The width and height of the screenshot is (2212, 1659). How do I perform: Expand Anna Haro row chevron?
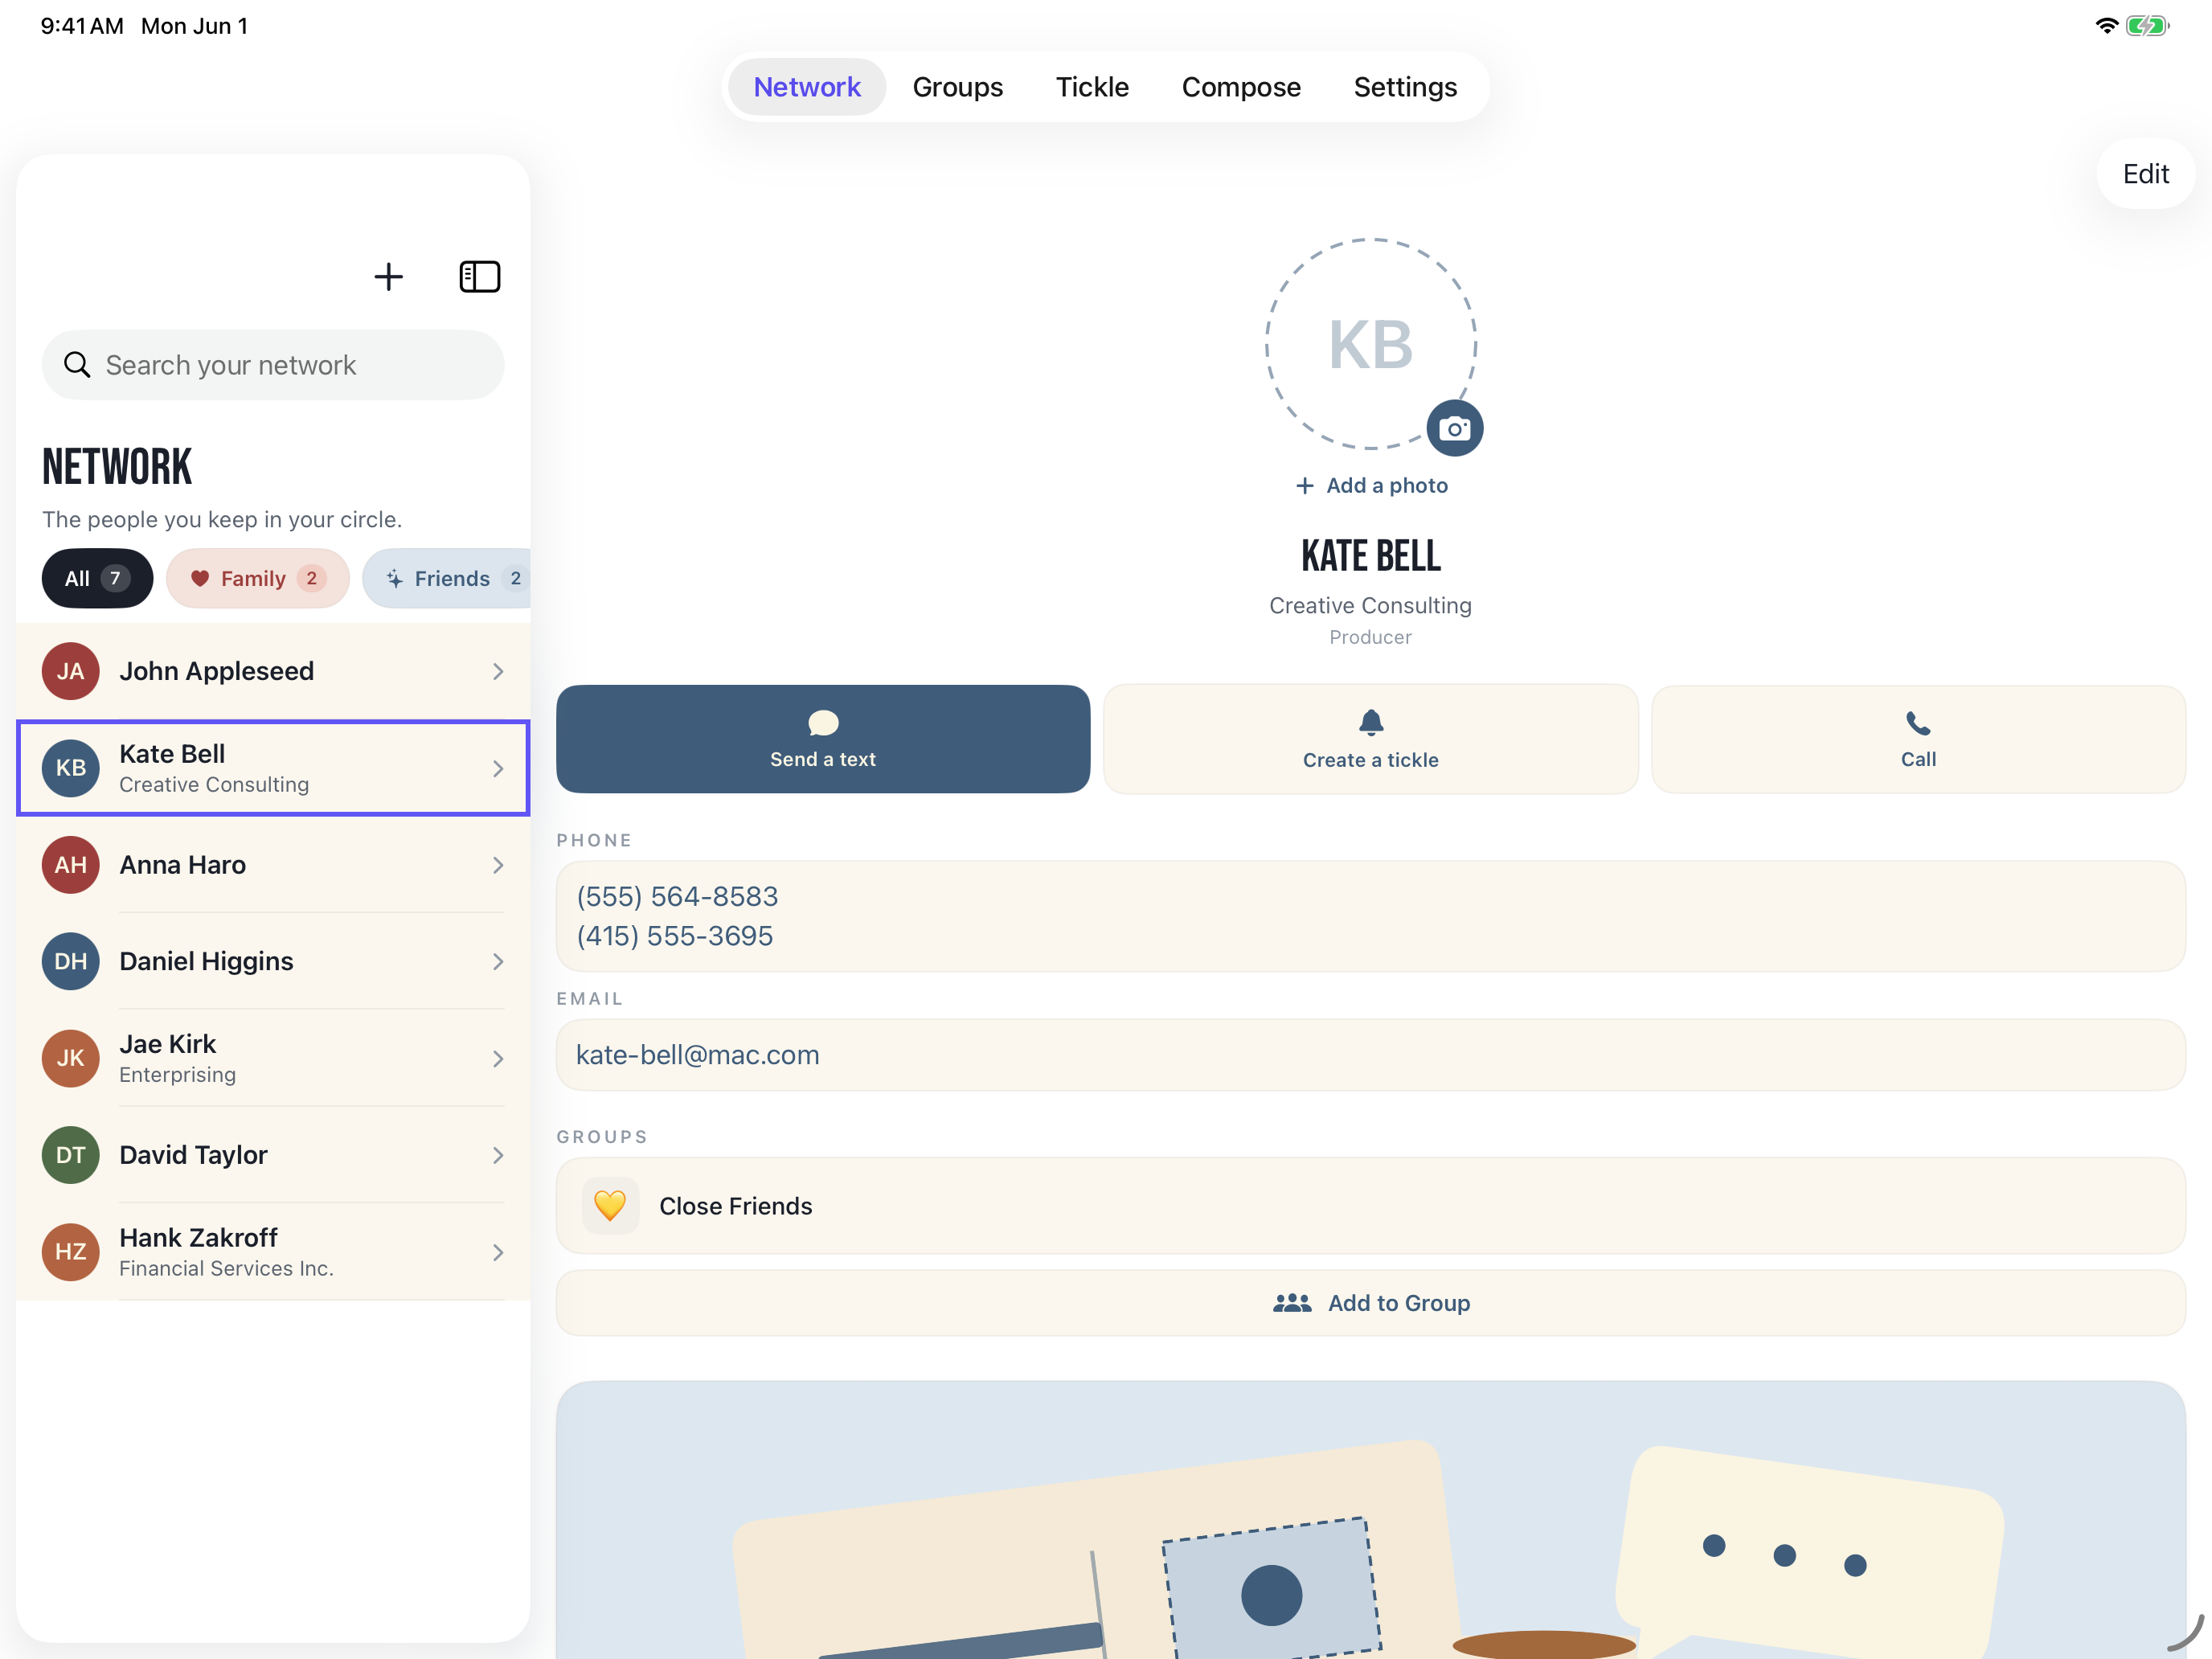pyautogui.click(x=498, y=866)
